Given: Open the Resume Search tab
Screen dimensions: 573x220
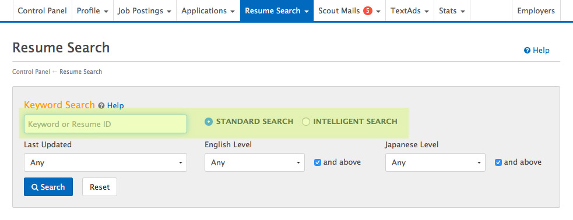Looking at the screenshot, I should tap(277, 10).
